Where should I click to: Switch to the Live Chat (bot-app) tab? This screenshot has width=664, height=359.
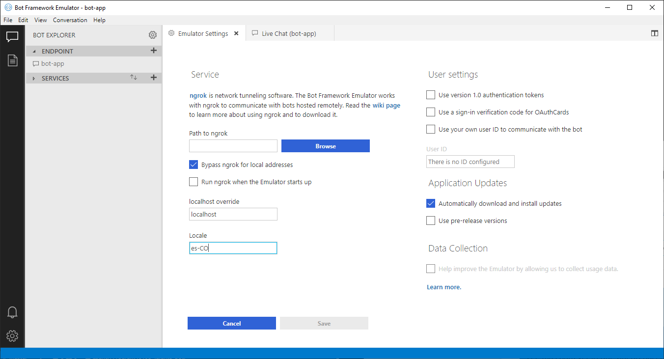coord(290,33)
